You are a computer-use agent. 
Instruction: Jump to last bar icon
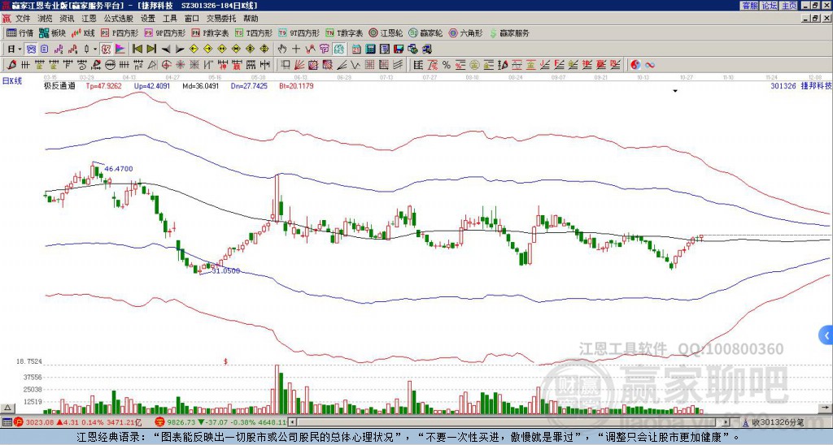coord(151,50)
